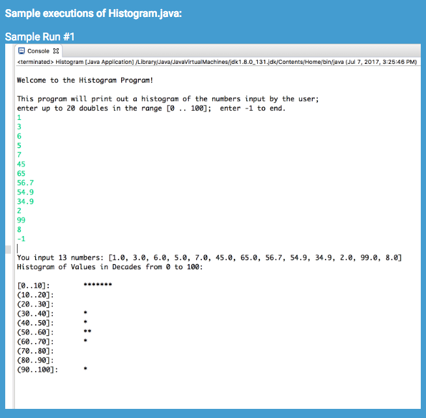Click the green input value 99
This screenshot has width=426, height=418.
point(21,220)
